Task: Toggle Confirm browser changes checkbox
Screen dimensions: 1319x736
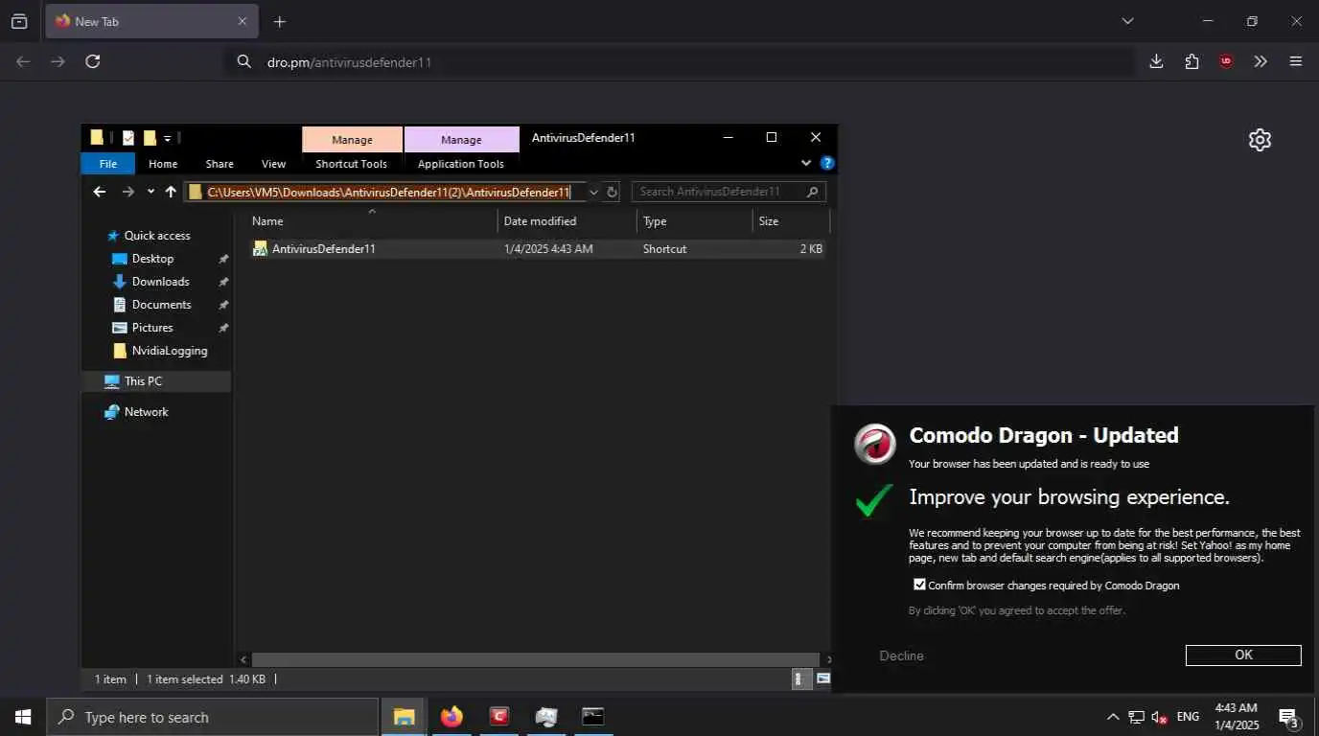Action: click(x=920, y=585)
